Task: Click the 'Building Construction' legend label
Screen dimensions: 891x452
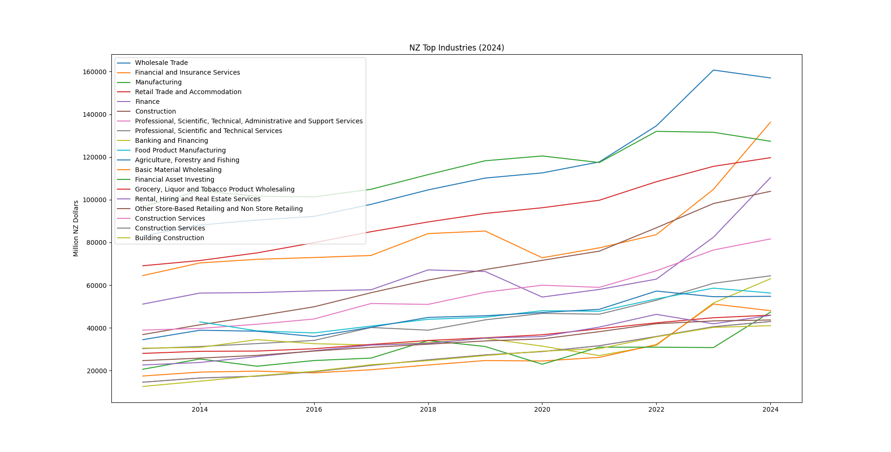Action: click(169, 238)
